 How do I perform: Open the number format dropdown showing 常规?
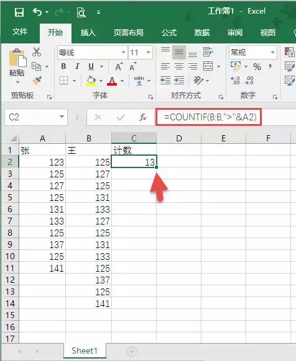(253, 53)
